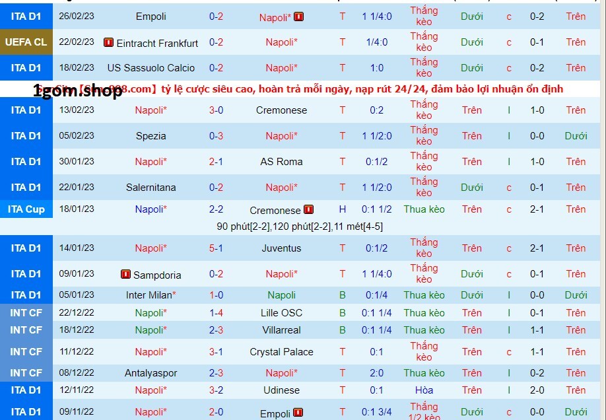Open the 5-1 score for Napoli vs Juventus
This screenshot has height=420, width=606.
pyautogui.click(x=216, y=248)
